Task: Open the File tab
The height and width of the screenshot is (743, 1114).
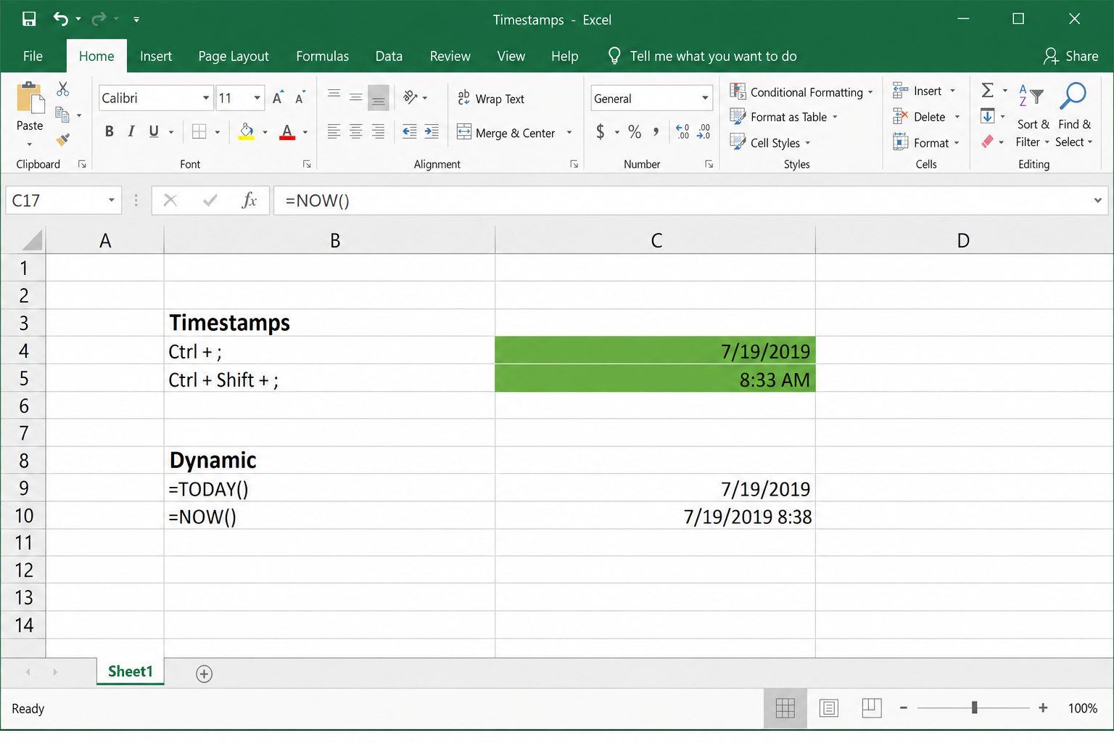Action: coord(33,56)
